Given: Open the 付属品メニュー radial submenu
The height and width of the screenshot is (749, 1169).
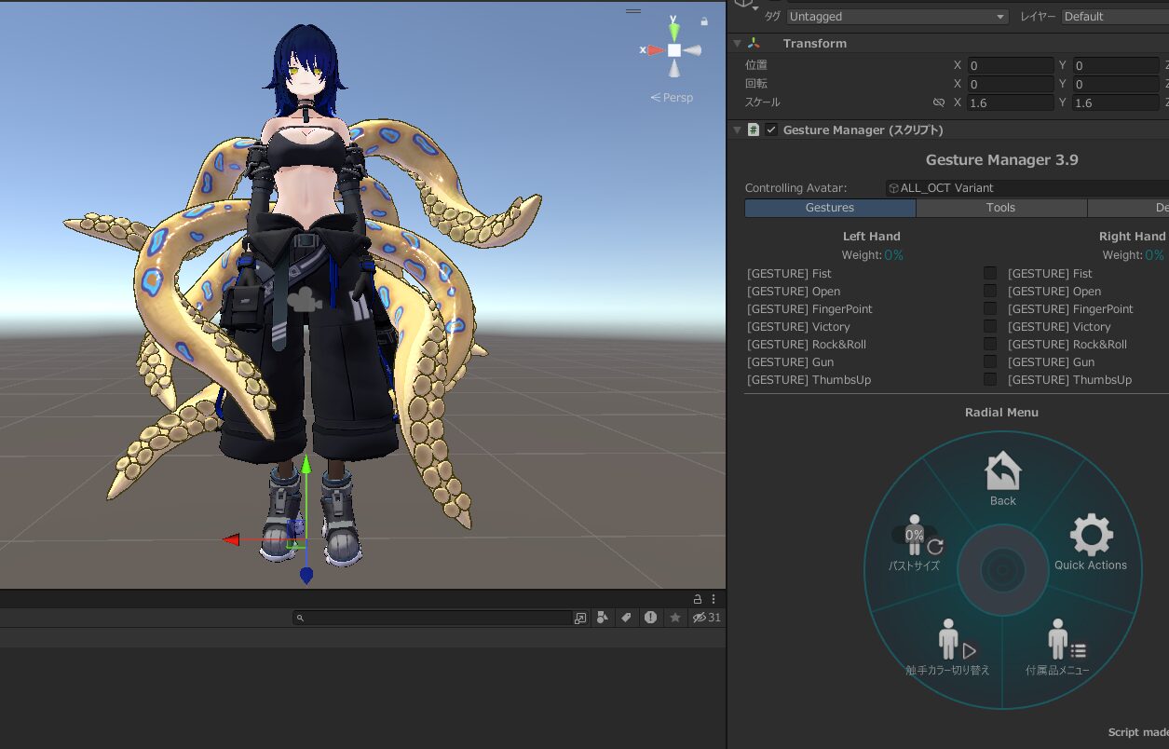Looking at the screenshot, I should click(x=1058, y=645).
